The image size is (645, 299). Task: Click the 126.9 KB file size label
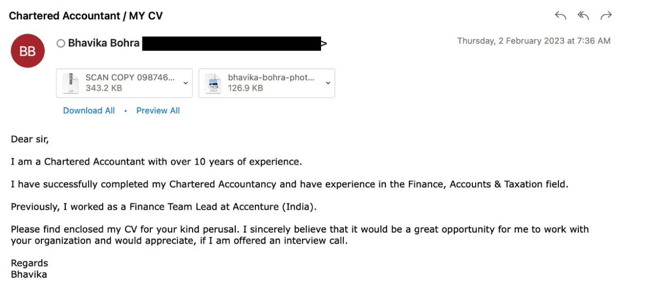(246, 88)
